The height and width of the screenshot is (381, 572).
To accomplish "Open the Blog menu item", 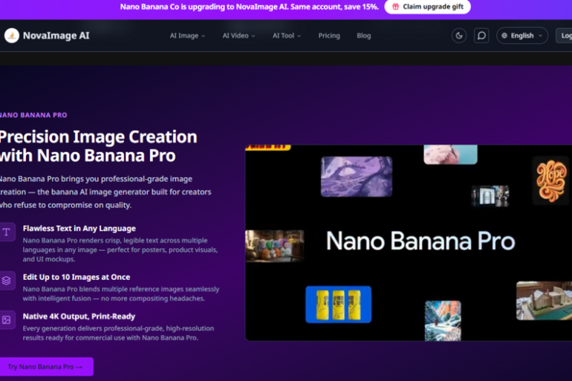I will click(364, 36).
